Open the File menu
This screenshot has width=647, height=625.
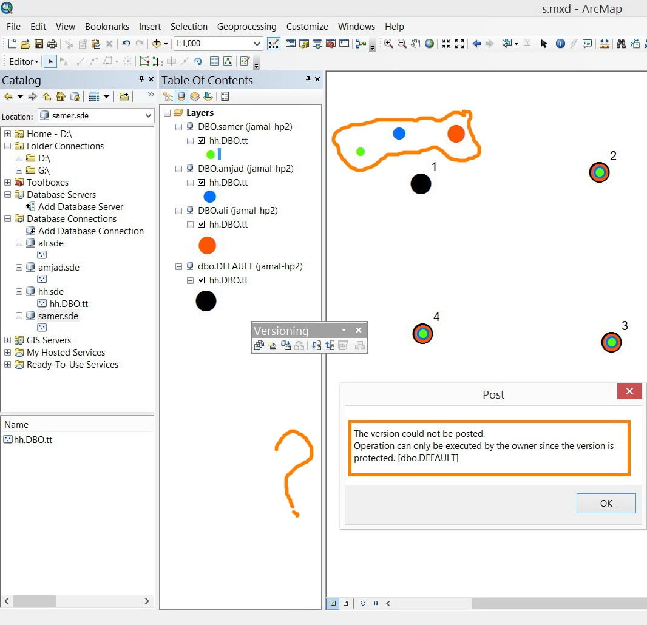(13, 27)
